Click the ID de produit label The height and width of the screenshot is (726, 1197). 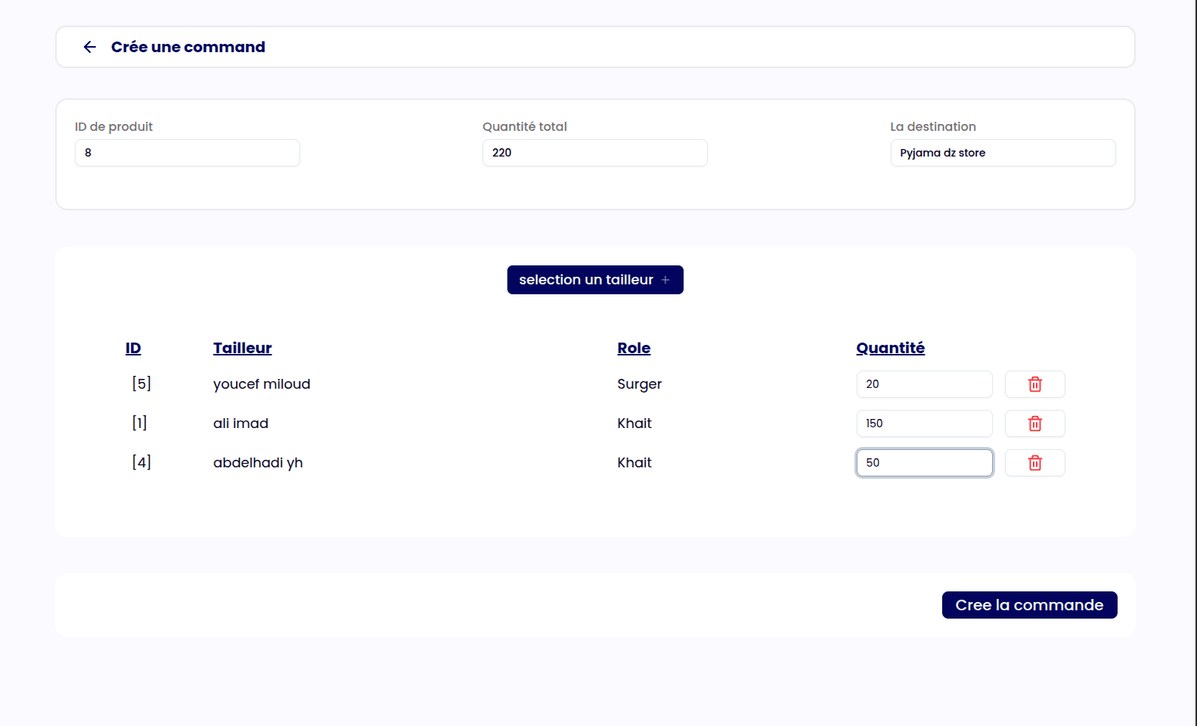click(x=113, y=126)
